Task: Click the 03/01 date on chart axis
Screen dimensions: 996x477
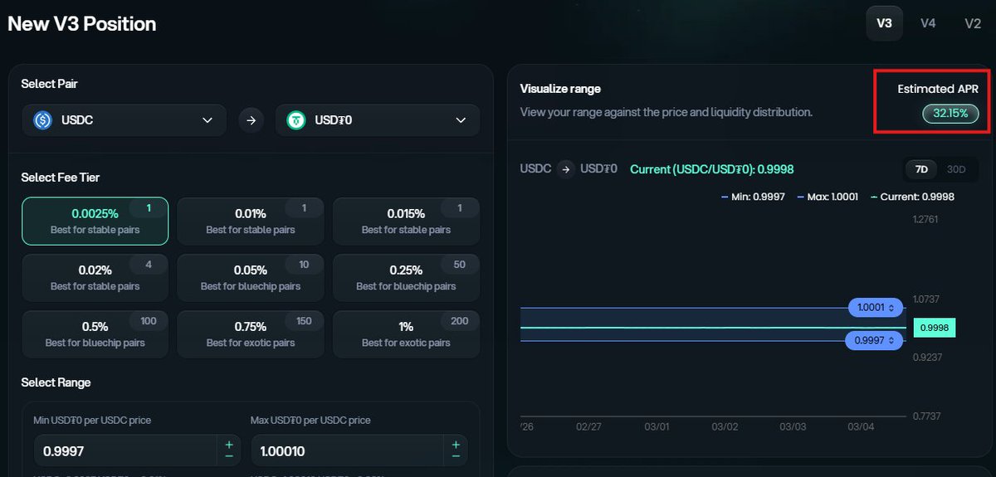Action: coord(657,426)
